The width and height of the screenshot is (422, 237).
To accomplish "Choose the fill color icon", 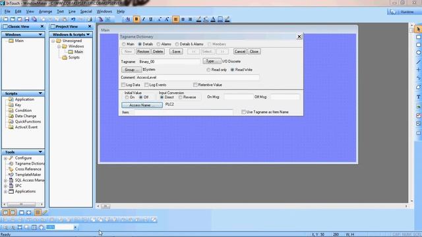I will coord(206,19).
